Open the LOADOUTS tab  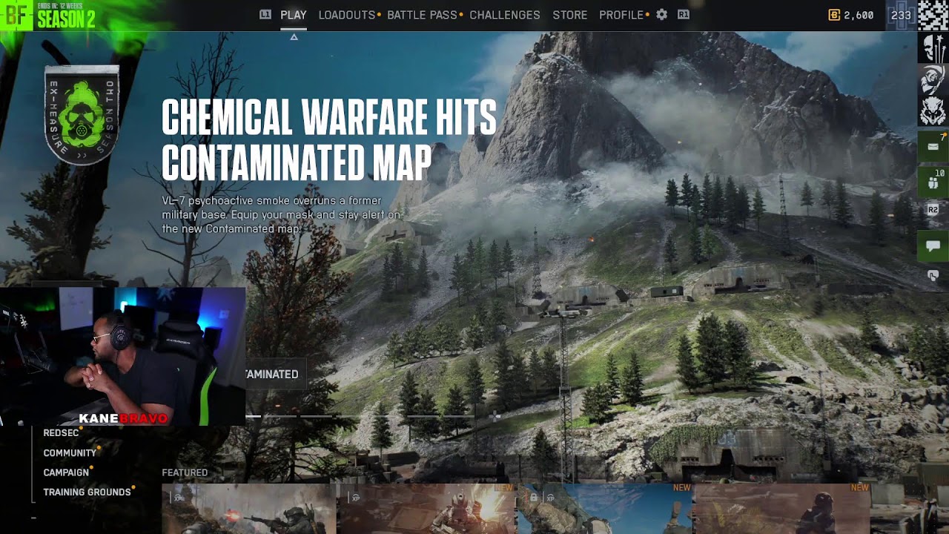click(347, 15)
